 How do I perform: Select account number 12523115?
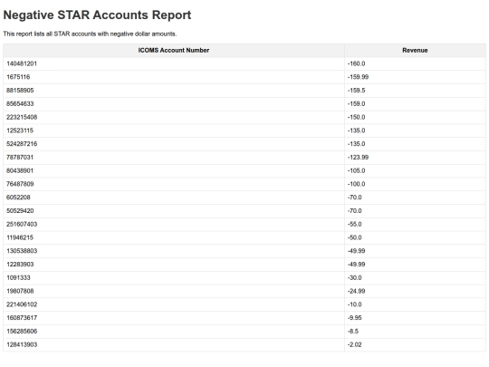point(20,130)
